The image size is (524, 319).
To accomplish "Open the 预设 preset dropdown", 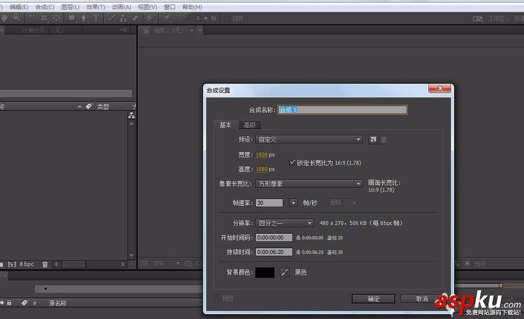I will coord(309,140).
